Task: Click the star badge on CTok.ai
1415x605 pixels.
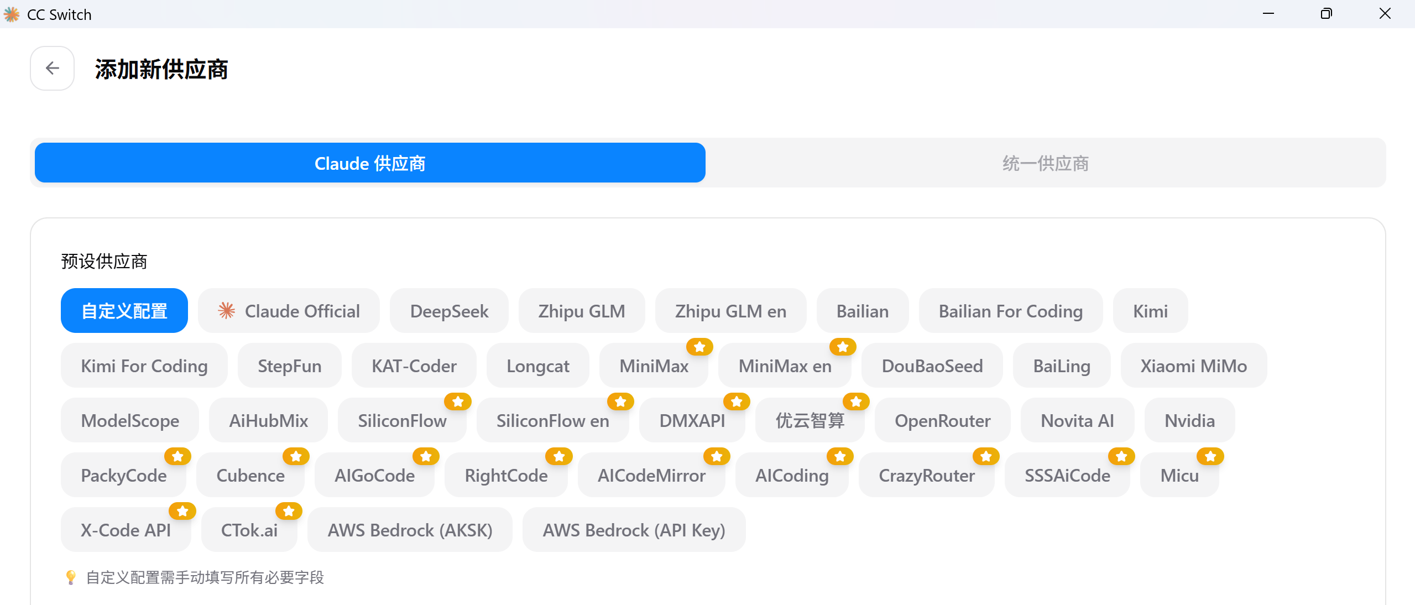Action: pyautogui.click(x=289, y=511)
